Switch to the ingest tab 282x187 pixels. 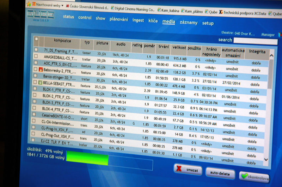point(138,20)
